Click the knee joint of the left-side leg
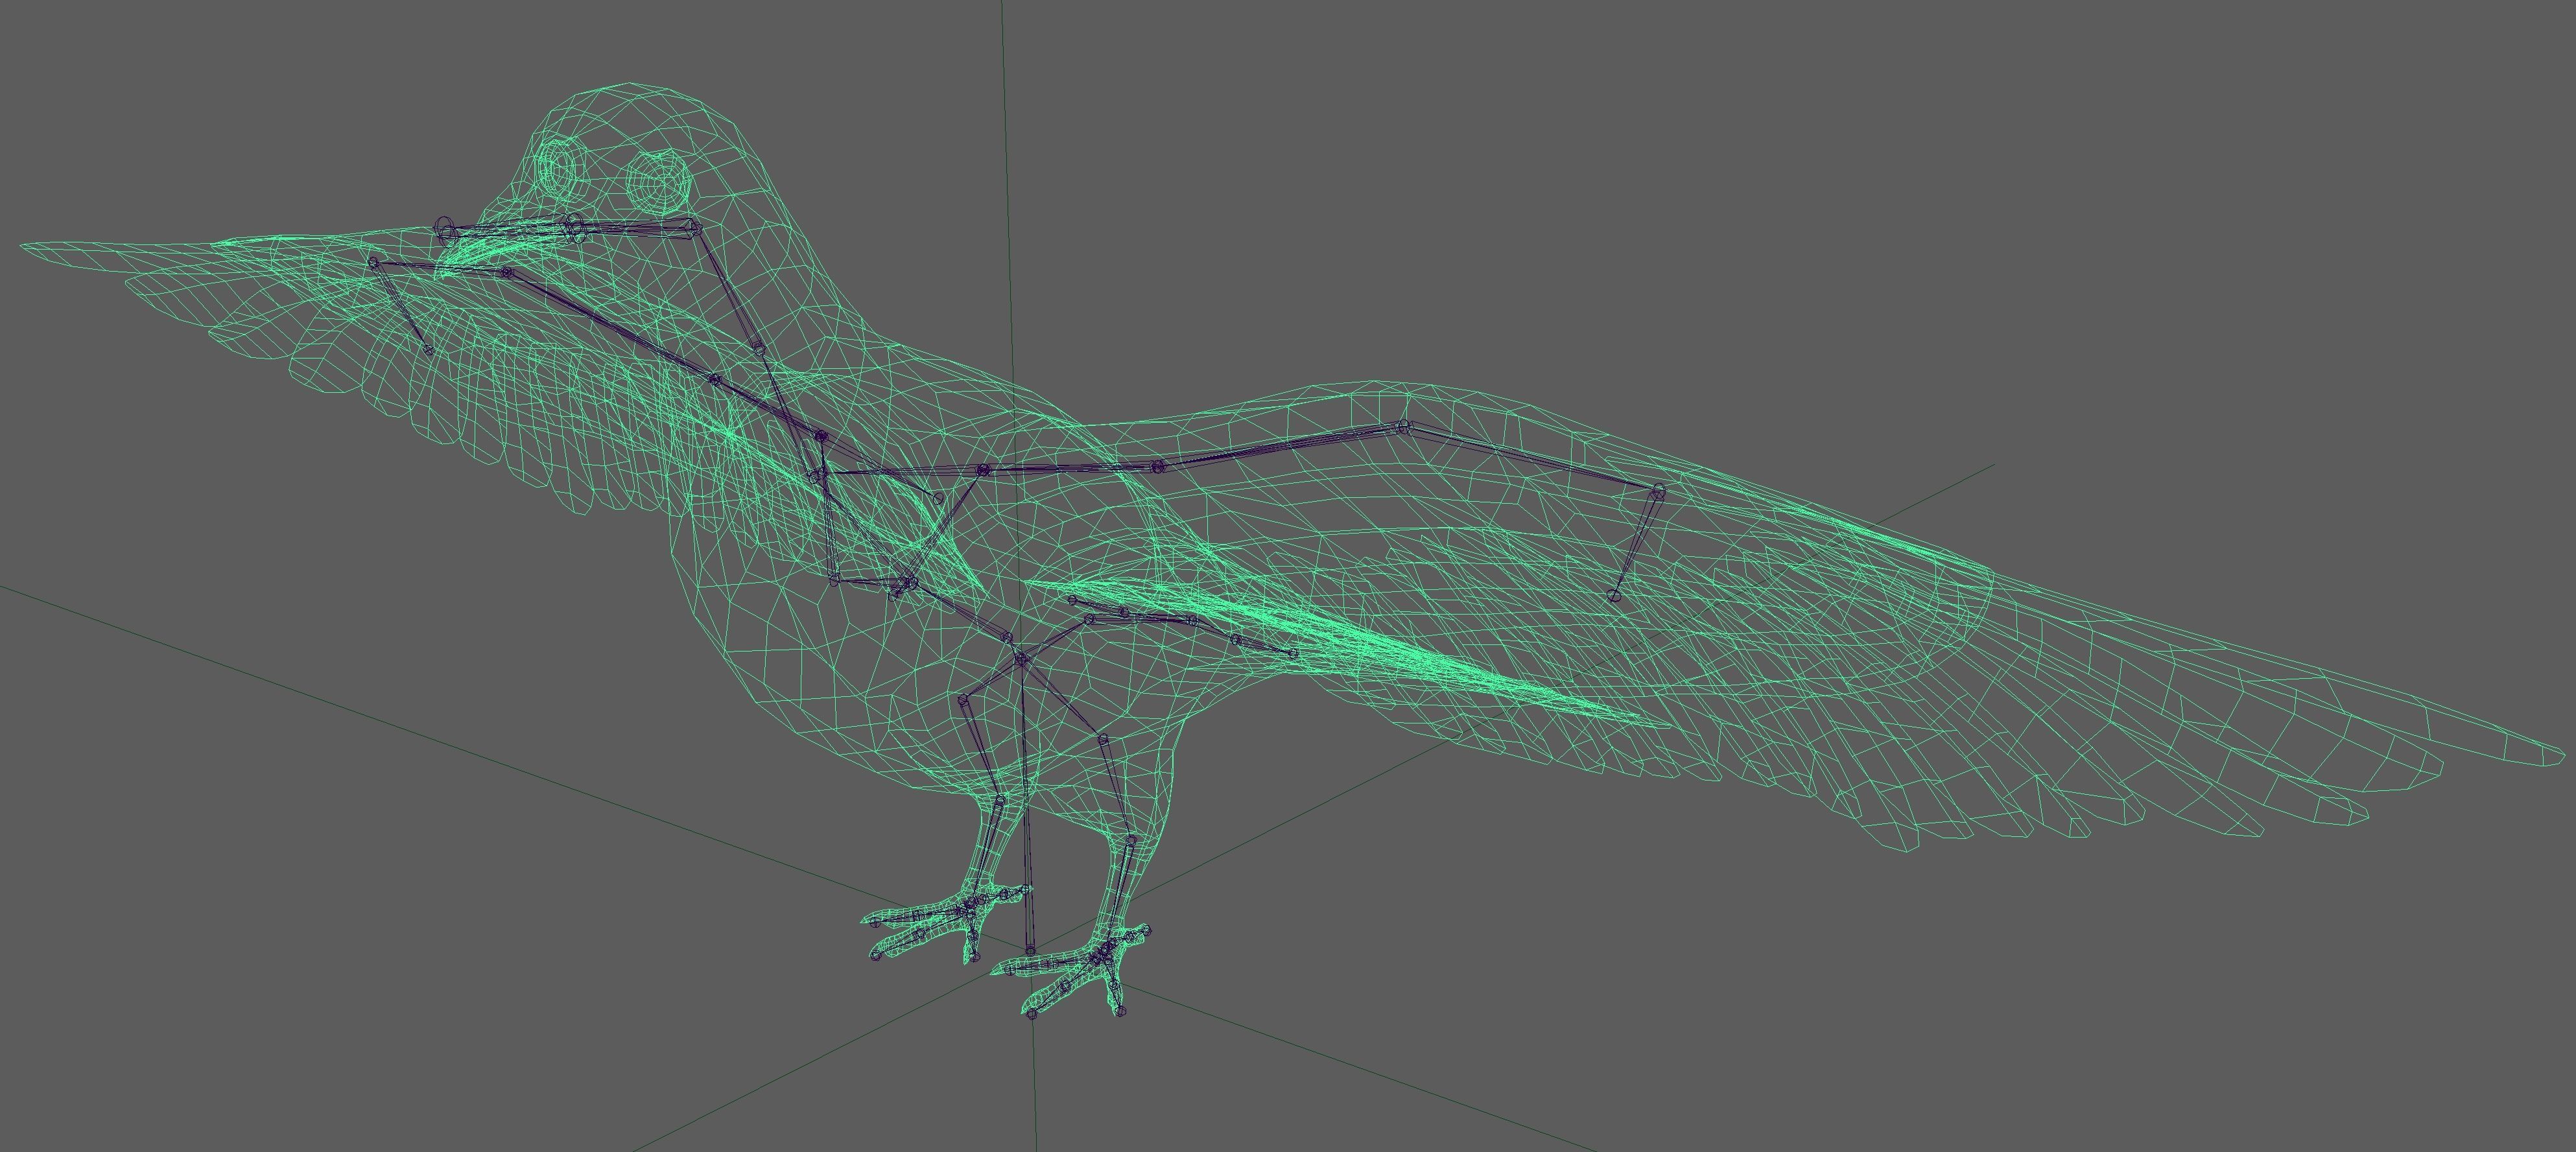 pyautogui.click(x=964, y=700)
